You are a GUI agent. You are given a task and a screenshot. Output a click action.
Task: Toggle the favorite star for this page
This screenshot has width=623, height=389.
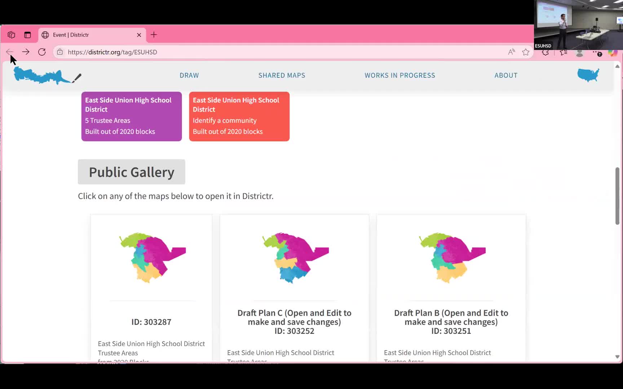(525, 52)
